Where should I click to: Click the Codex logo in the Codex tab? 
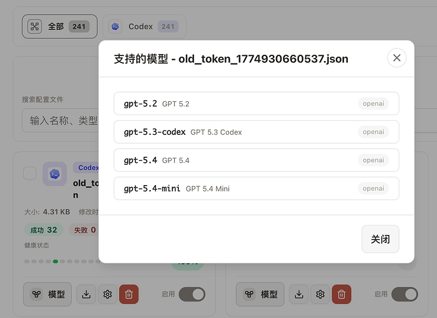coord(115,27)
